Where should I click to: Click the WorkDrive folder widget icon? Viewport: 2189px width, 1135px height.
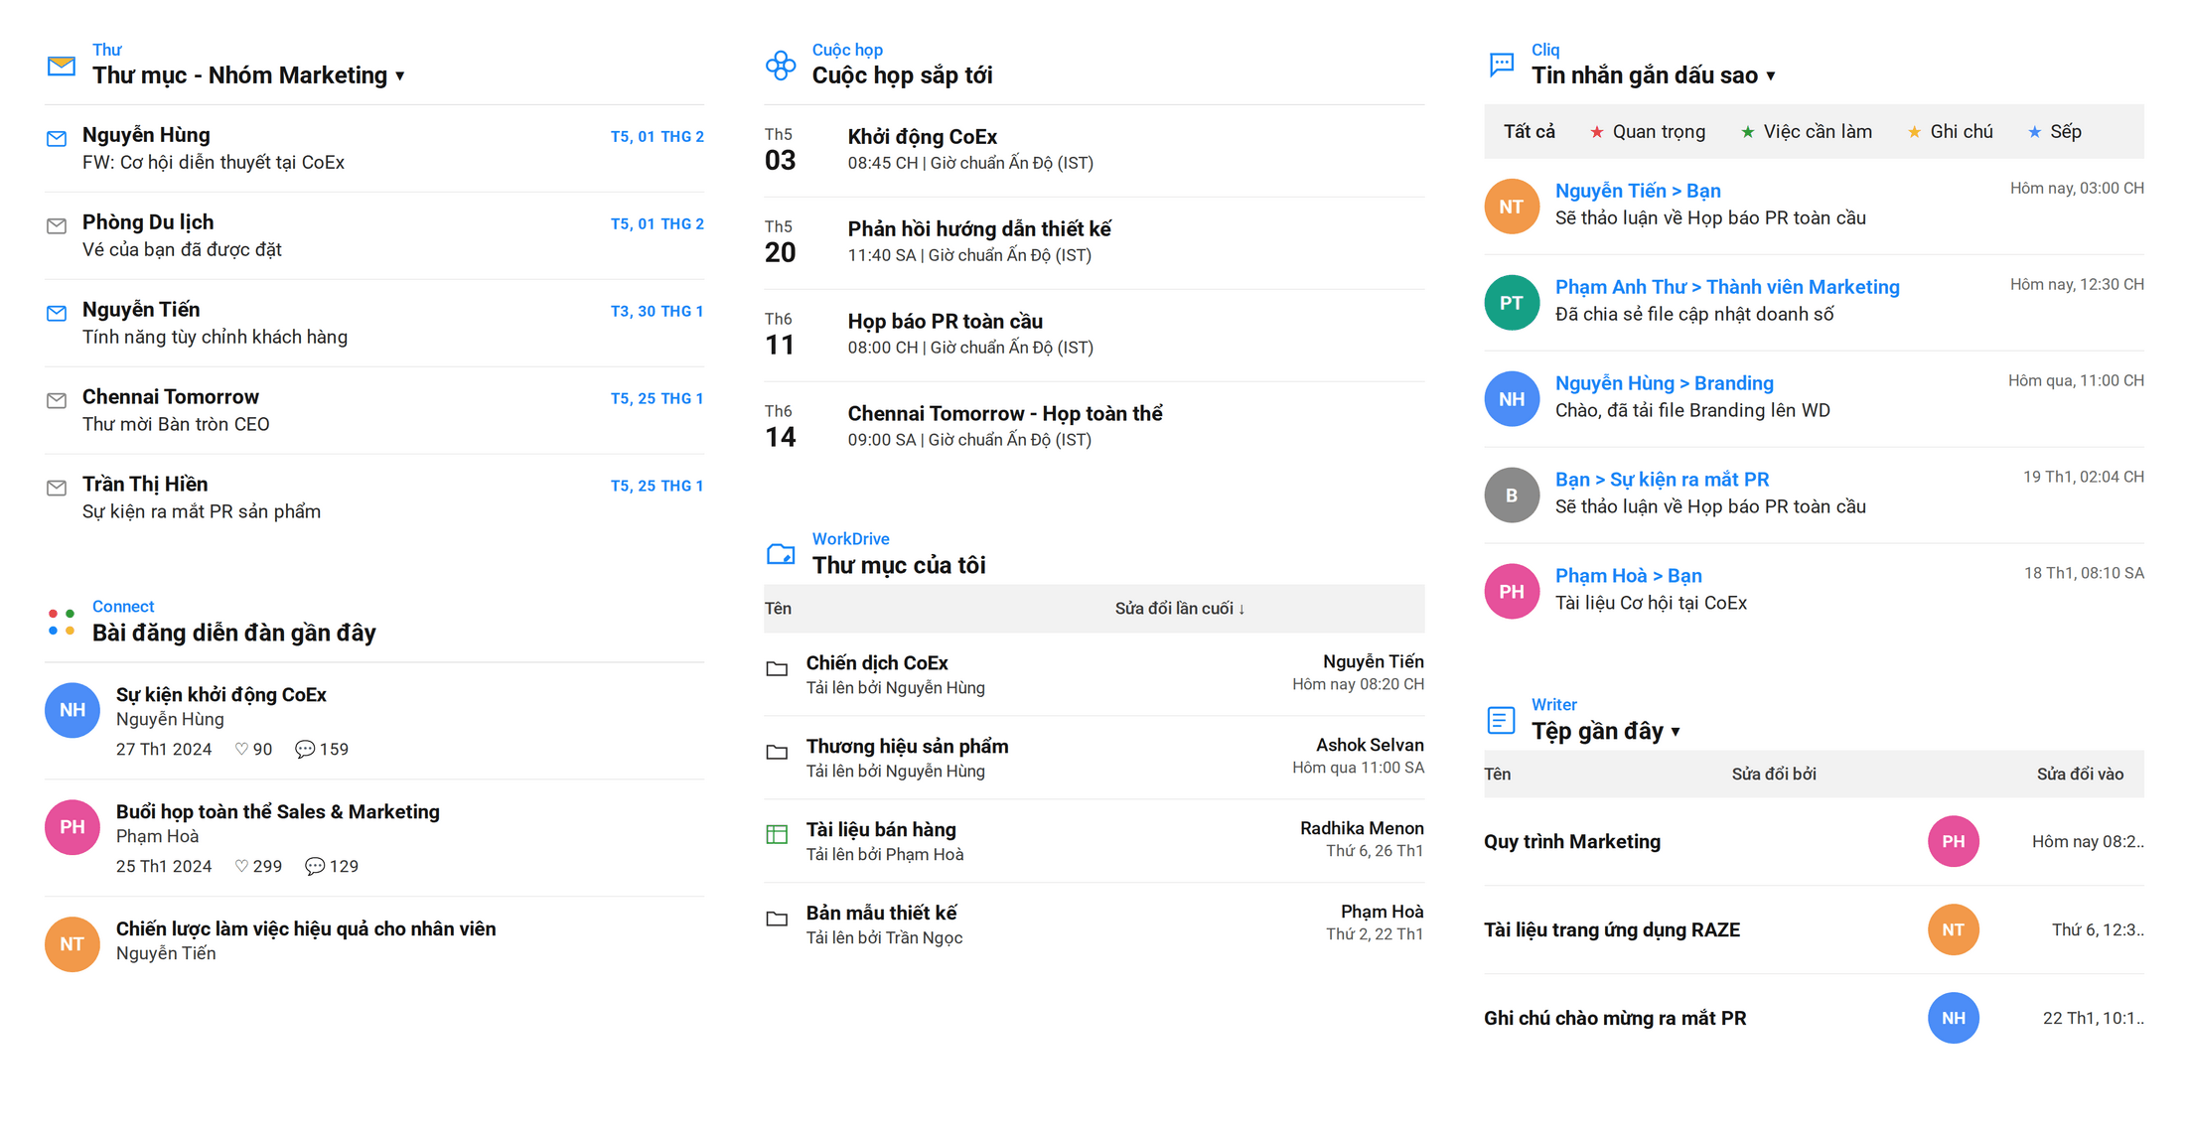pyautogui.click(x=781, y=554)
